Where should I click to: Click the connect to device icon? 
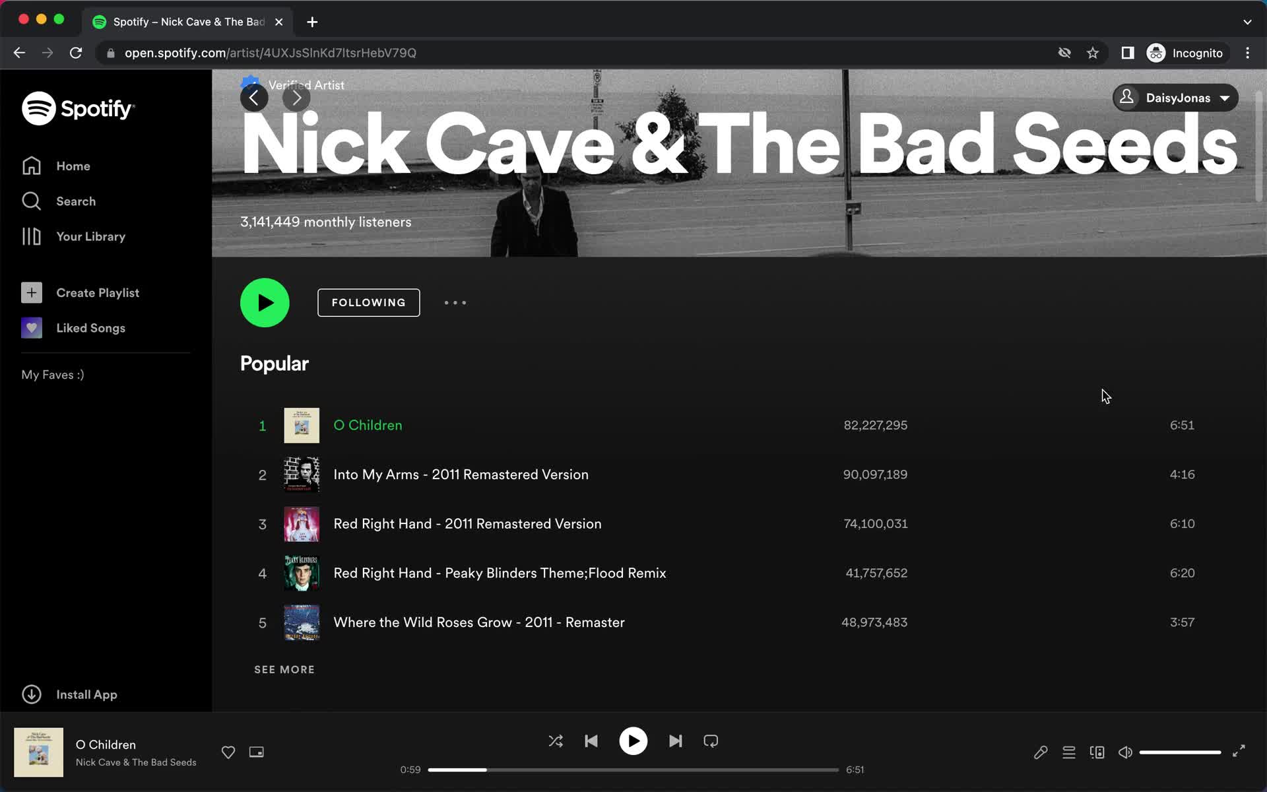pyautogui.click(x=1097, y=752)
